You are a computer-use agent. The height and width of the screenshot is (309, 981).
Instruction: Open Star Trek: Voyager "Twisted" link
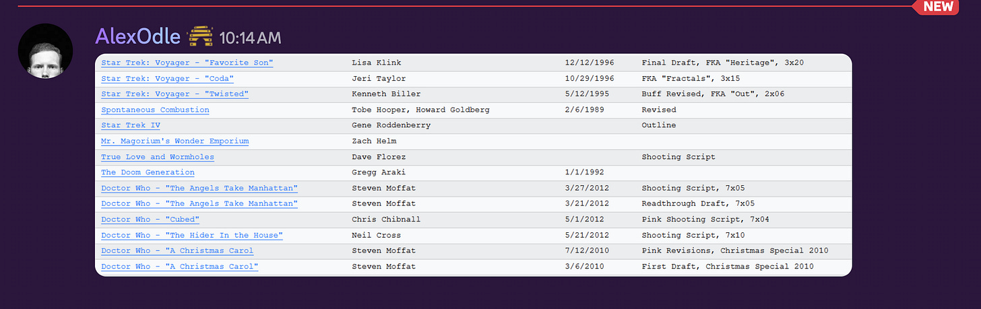coord(175,94)
